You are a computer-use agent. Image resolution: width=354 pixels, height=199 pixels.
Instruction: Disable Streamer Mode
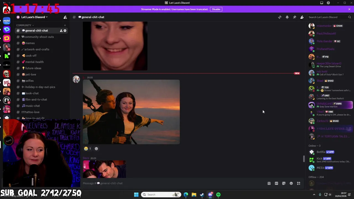[216, 9]
